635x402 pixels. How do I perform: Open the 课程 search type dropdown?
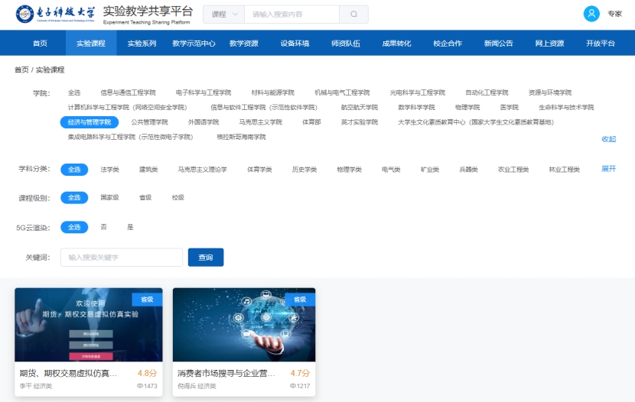pos(223,15)
